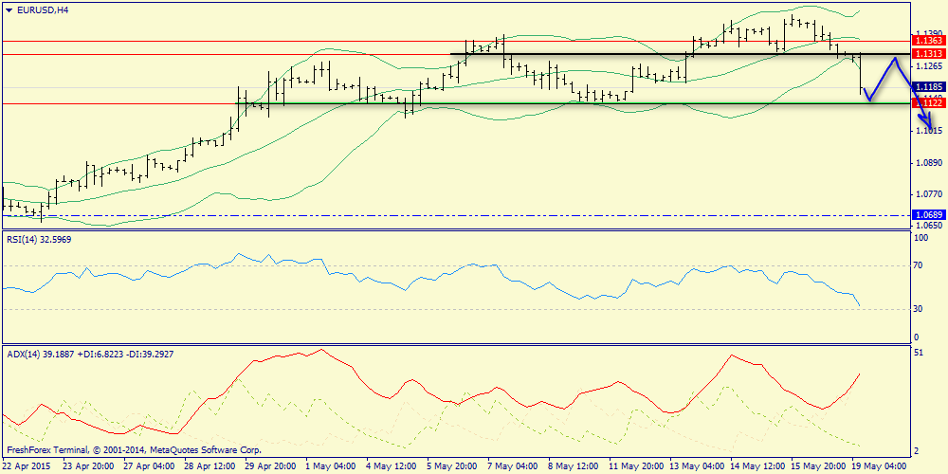Click the blue downward forecast arrow head

[x=931, y=125]
